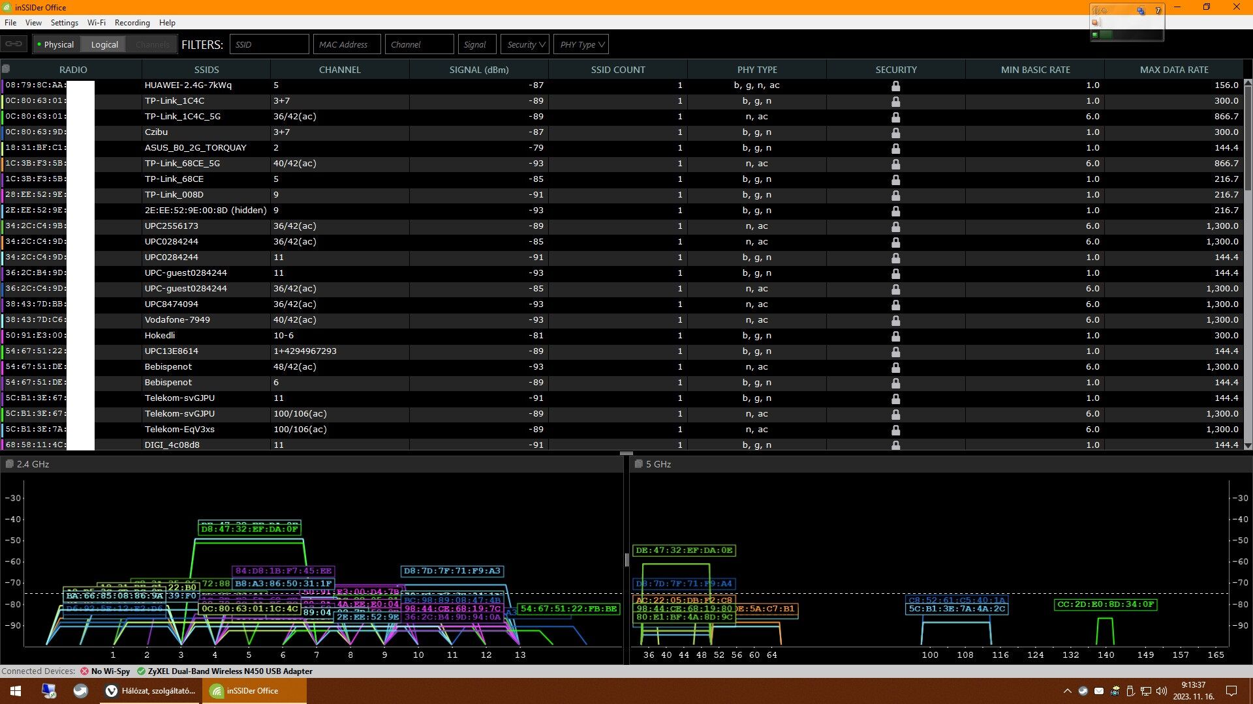Viewport: 1253px width, 704px height.
Task: Open the Wi-Fi menu
Action: tap(97, 22)
